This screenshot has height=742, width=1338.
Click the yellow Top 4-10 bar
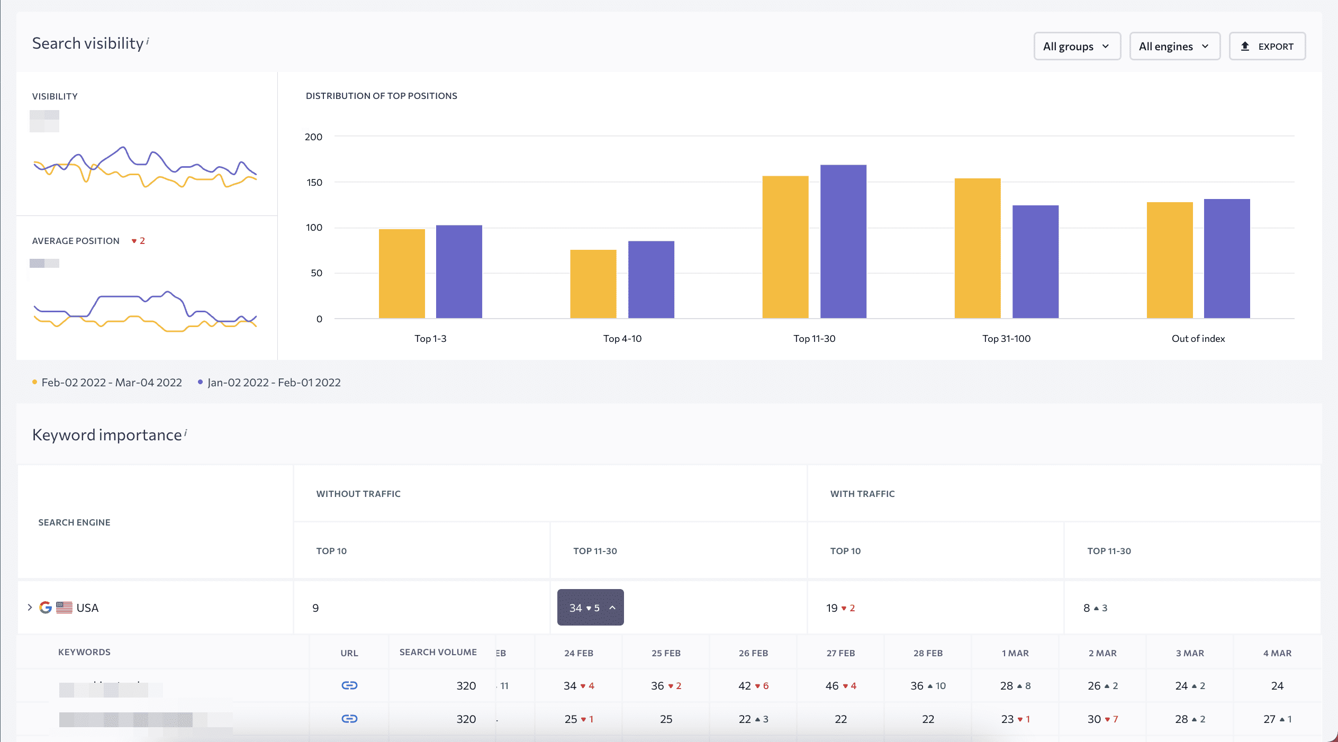593,284
